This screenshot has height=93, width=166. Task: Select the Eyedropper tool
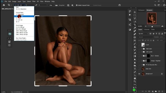click(135, 28)
